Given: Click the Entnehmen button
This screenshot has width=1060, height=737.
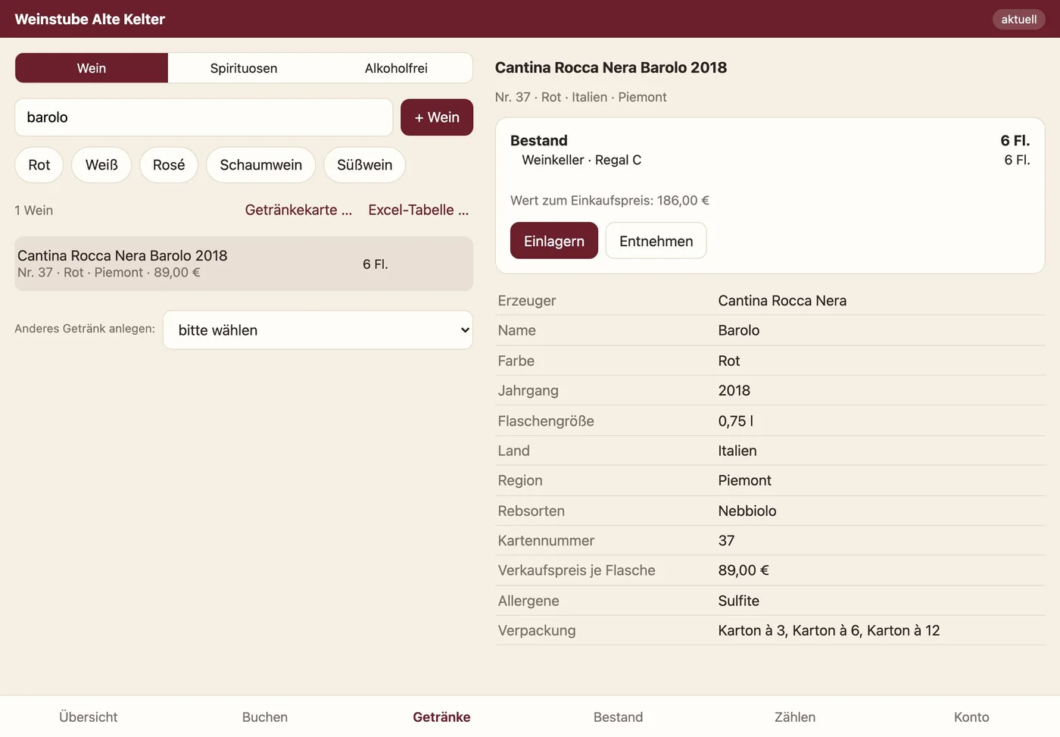Looking at the screenshot, I should point(656,241).
